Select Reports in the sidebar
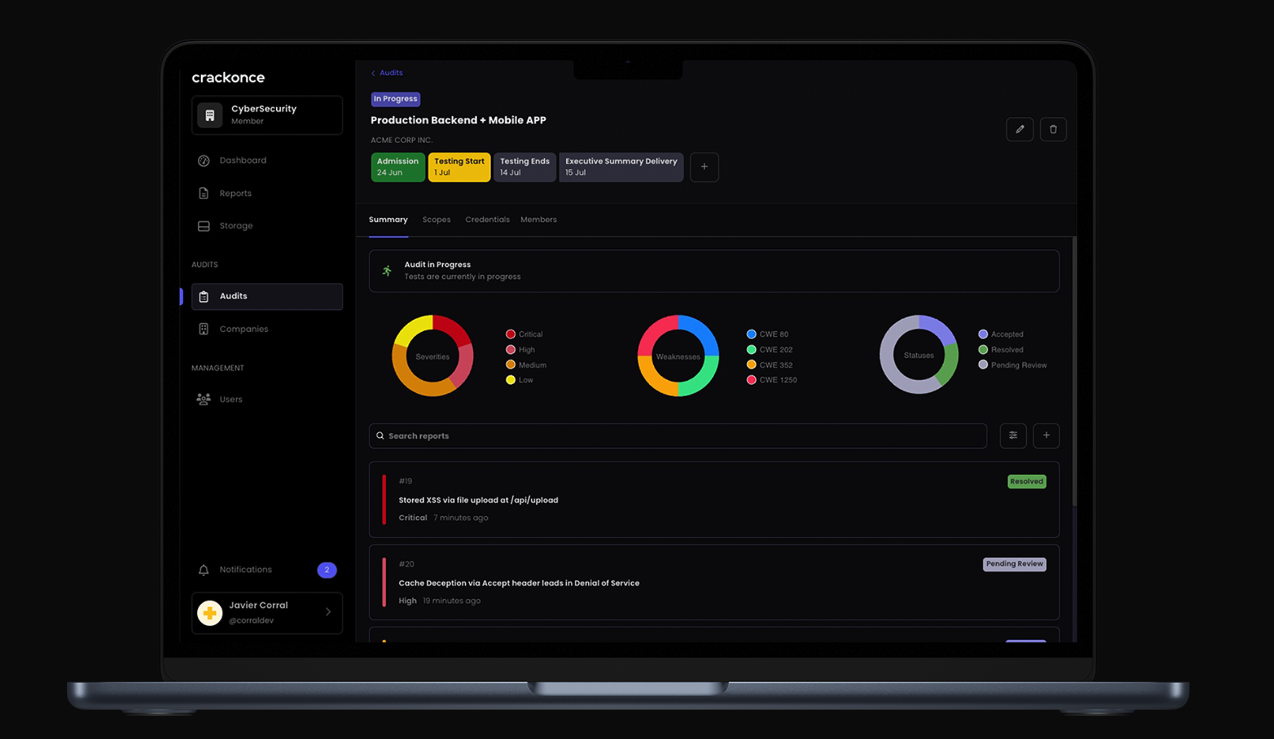This screenshot has width=1274, height=739. point(235,193)
